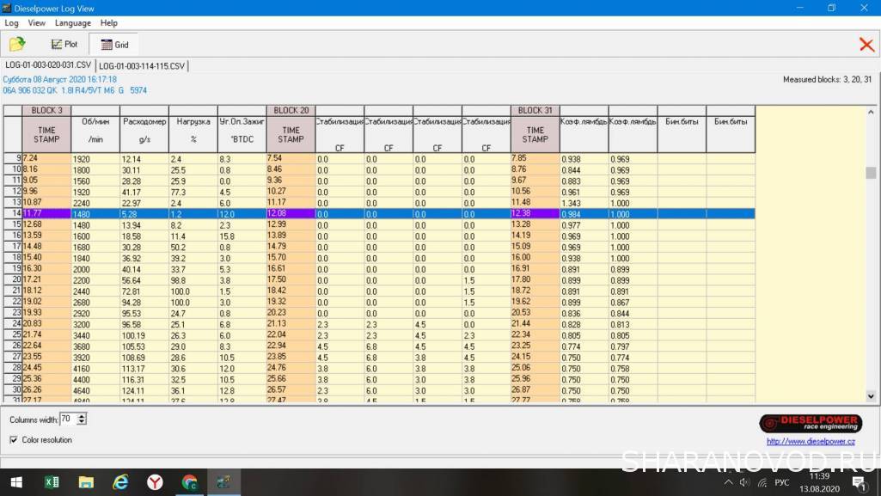
Task: Open Internet Explorer from the taskbar
Action: (120, 482)
